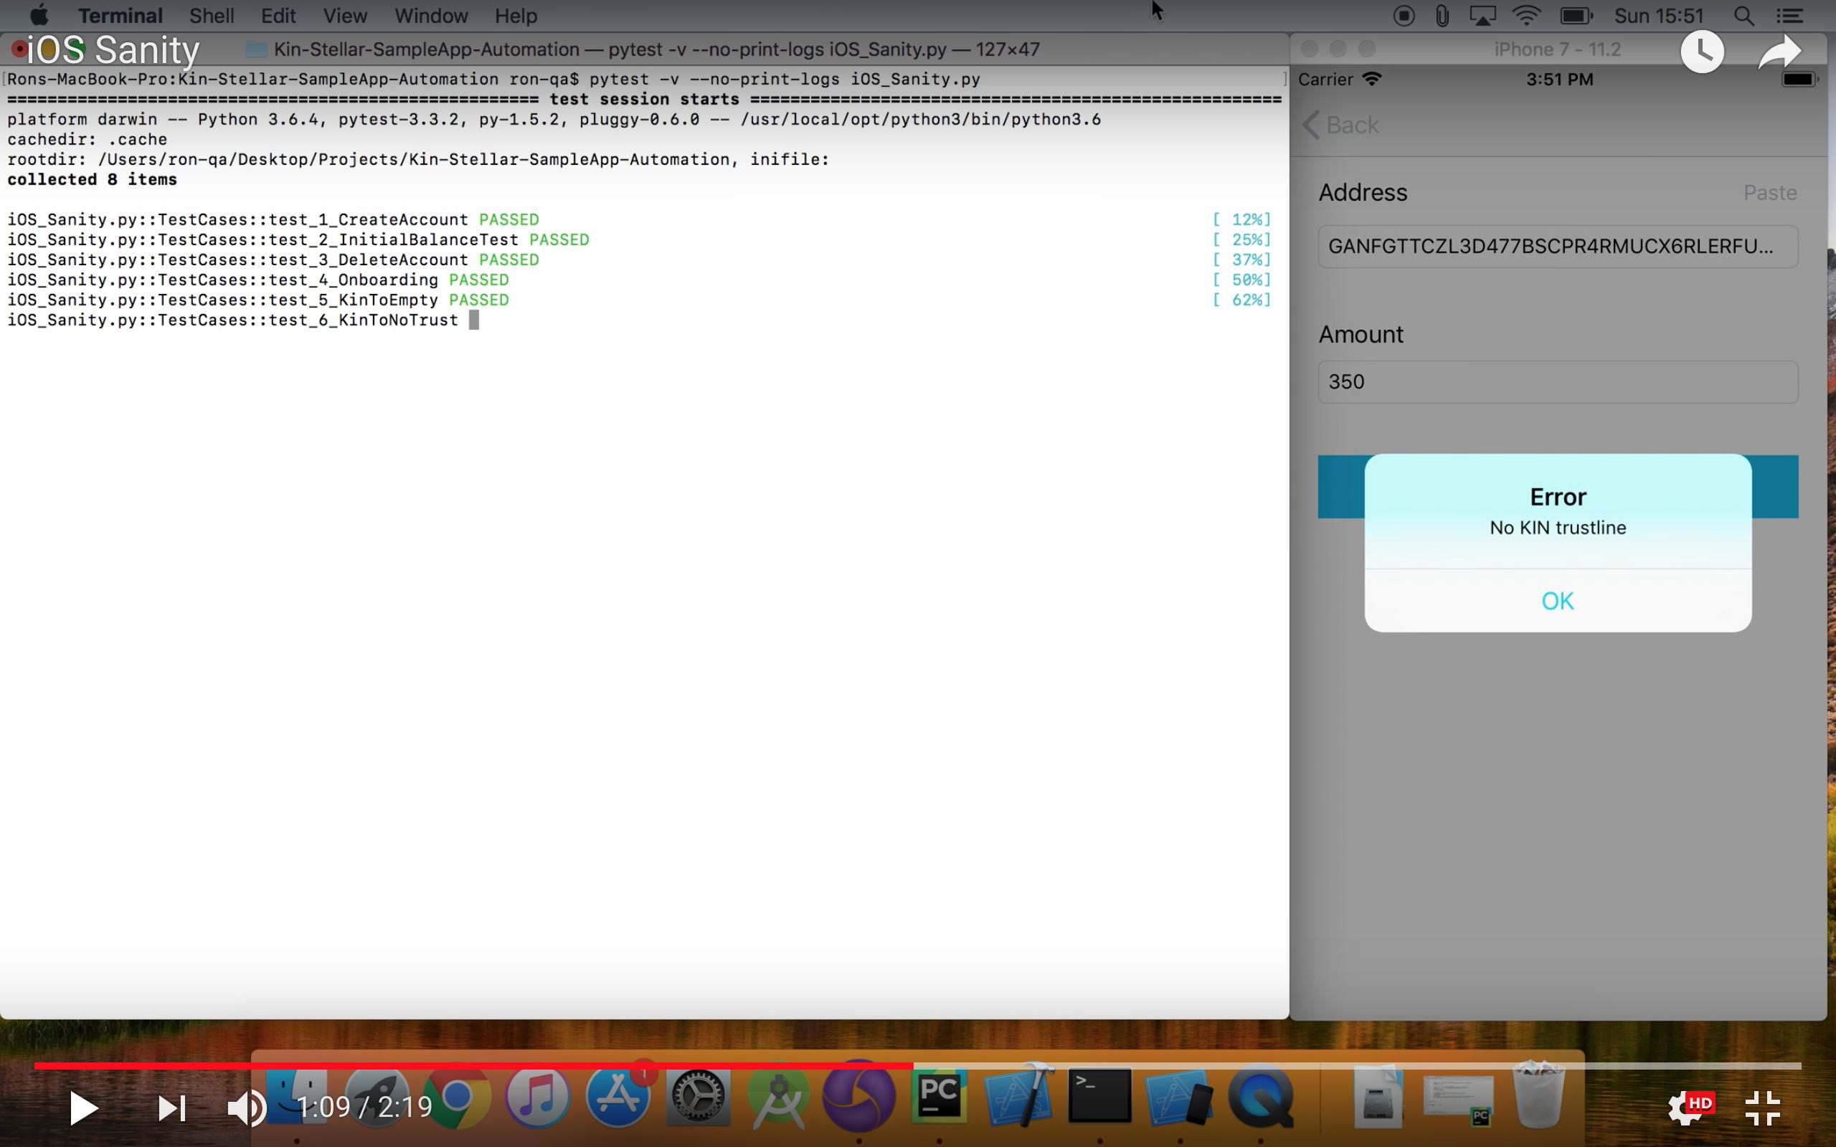Open the Apple menu
This screenshot has width=1836, height=1147.
pyautogui.click(x=39, y=15)
